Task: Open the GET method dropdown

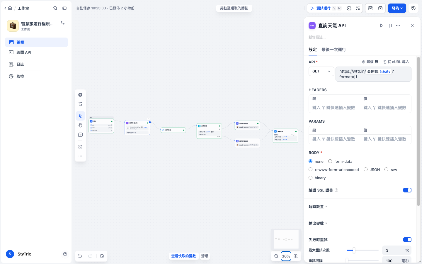Action: (321, 71)
